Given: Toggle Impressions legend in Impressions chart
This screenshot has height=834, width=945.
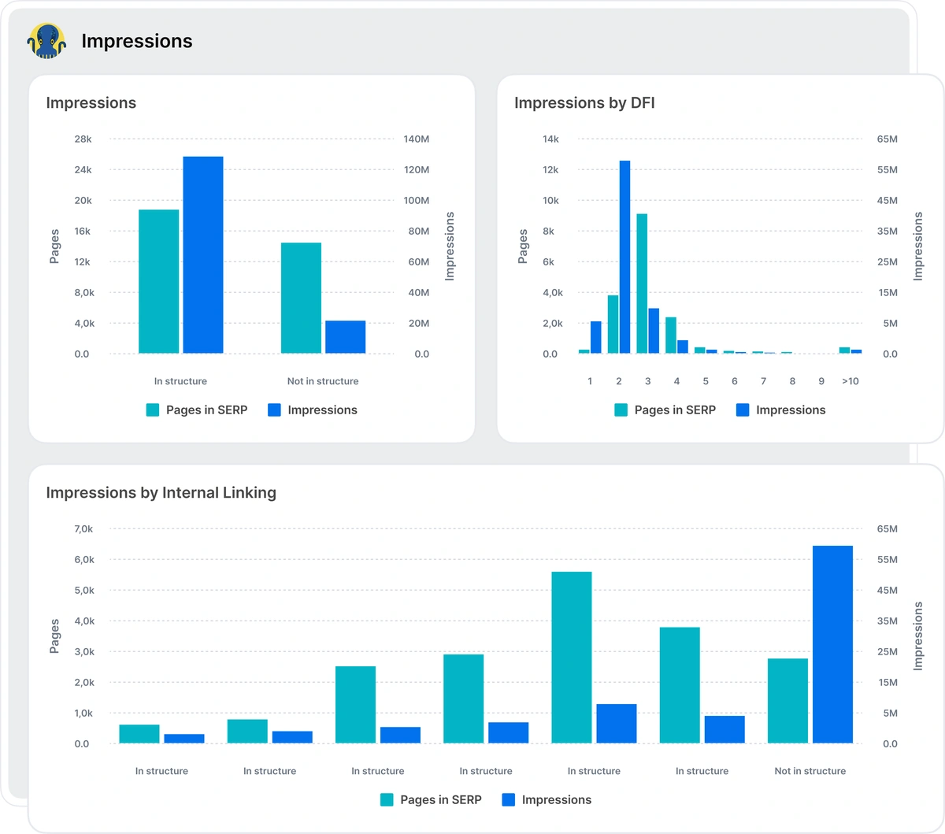Looking at the screenshot, I should click(x=313, y=410).
